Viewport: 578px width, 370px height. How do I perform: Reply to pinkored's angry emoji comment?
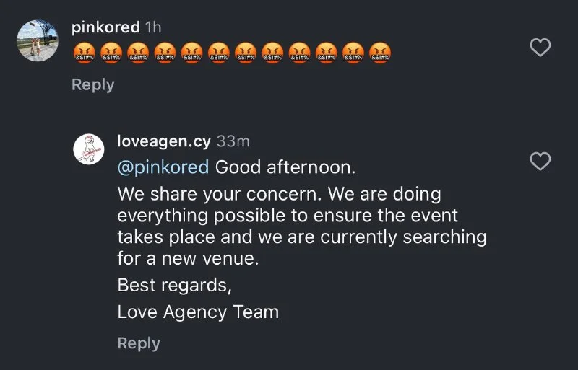93,84
